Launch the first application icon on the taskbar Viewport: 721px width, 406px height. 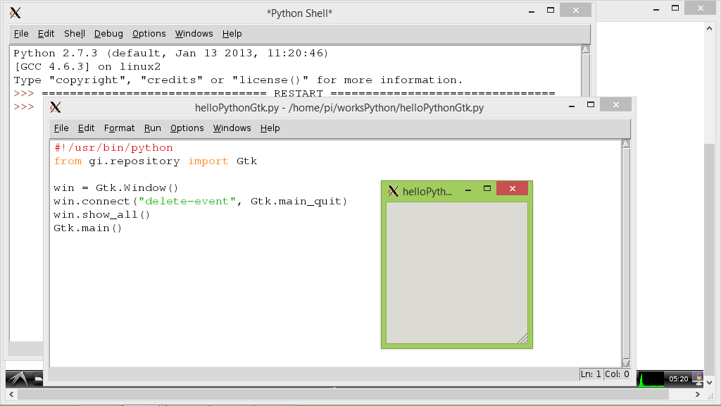[x=19, y=379]
